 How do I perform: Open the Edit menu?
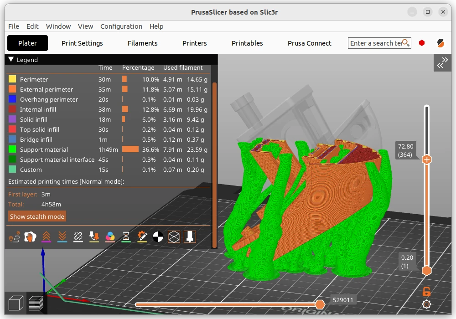pyautogui.click(x=32, y=26)
